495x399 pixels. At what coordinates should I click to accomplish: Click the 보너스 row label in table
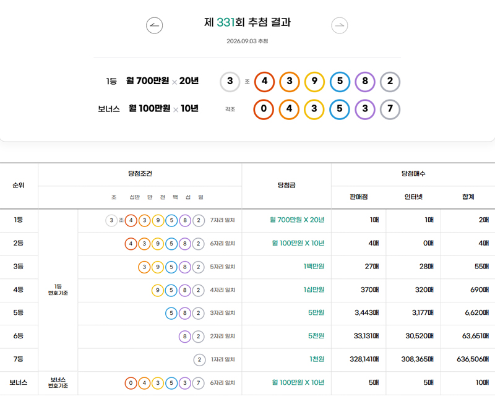pos(19,382)
